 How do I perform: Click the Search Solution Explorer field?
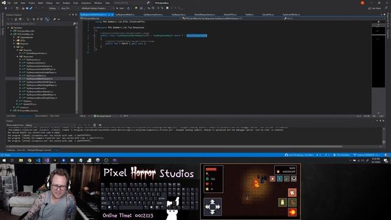click(41, 24)
